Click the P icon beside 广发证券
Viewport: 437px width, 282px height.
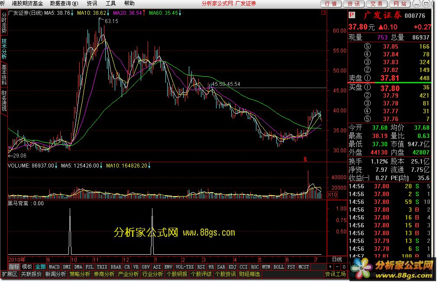pos(352,15)
